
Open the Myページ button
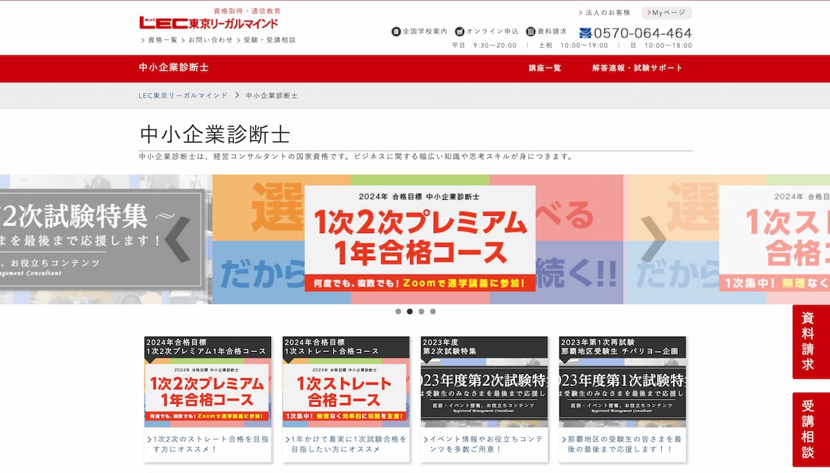(666, 13)
